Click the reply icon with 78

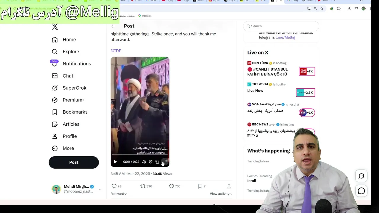[116, 186]
